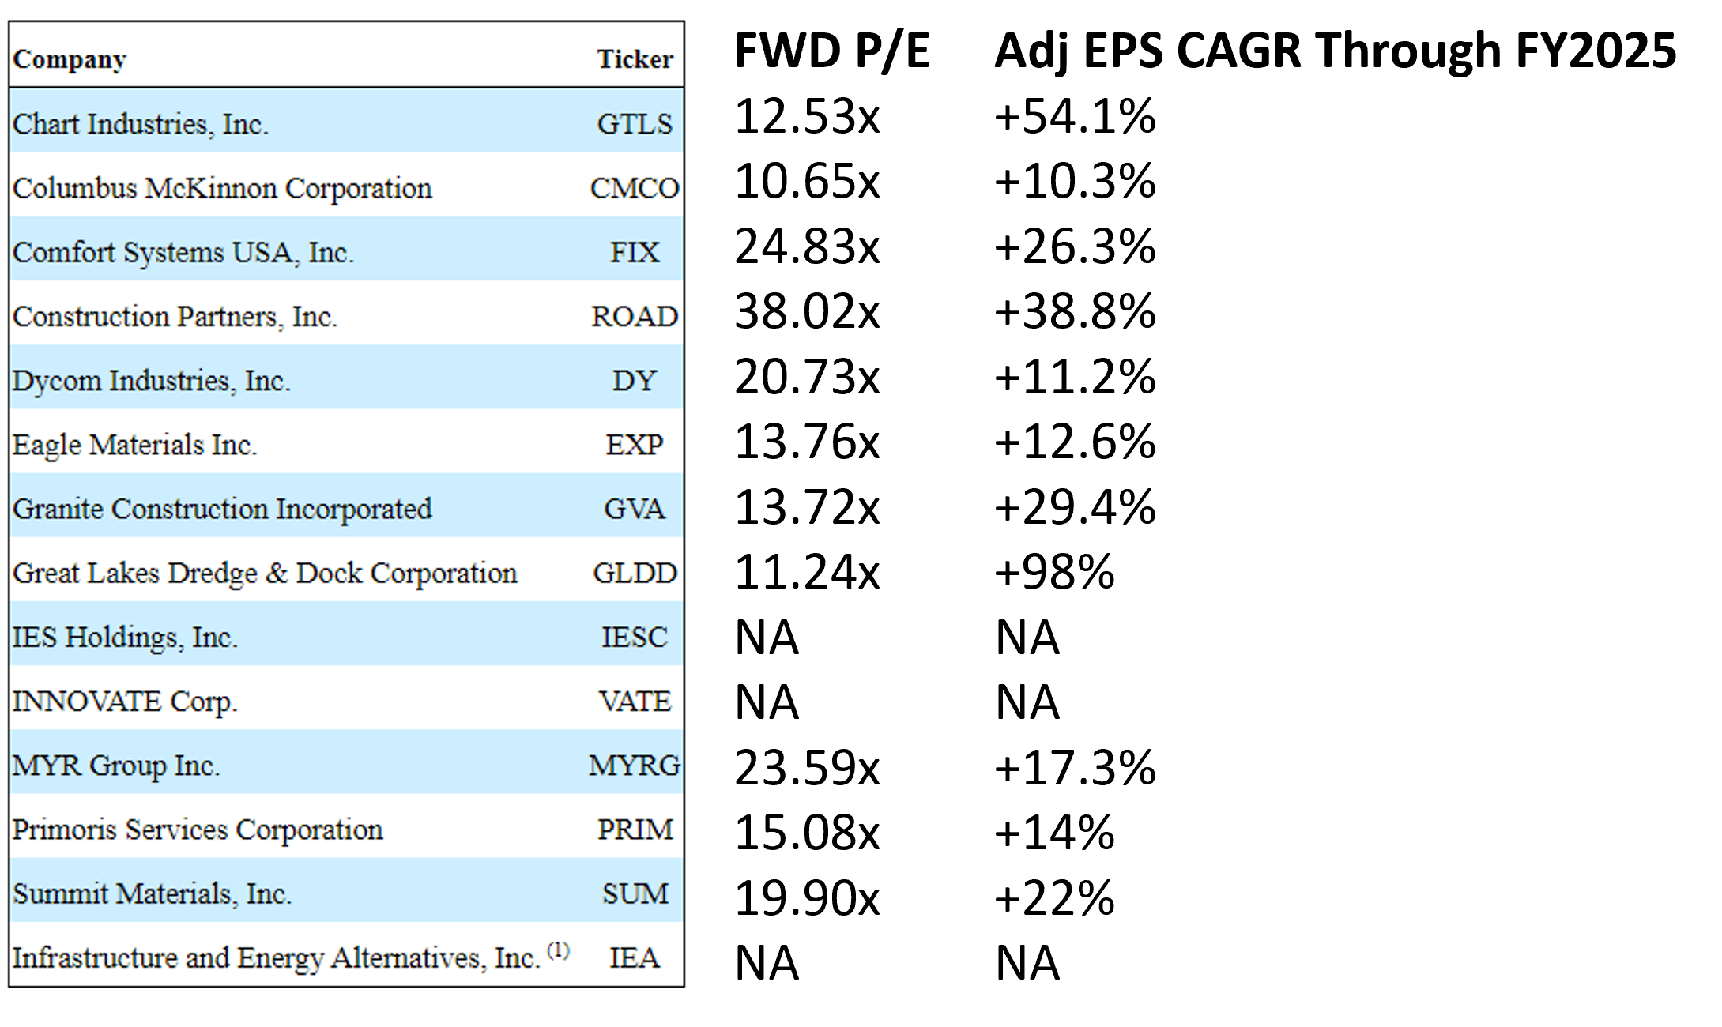Select Granite Construction Incorporated name
The height and width of the screenshot is (1027, 1722).
coord(222,509)
